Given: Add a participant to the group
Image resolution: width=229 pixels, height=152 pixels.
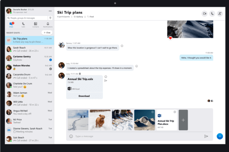Looking at the screenshot, I should (x=220, y=14).
